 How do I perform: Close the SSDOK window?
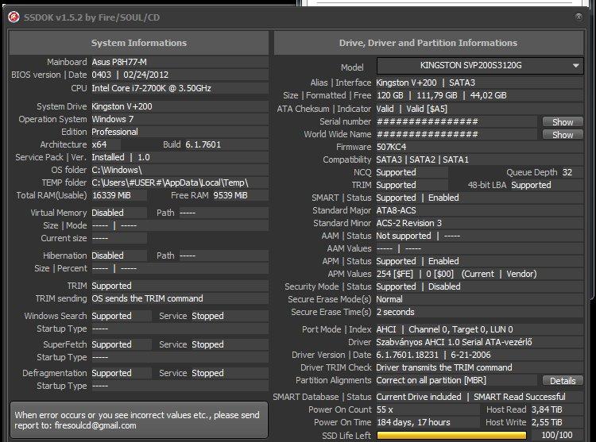tap(579, 17)
